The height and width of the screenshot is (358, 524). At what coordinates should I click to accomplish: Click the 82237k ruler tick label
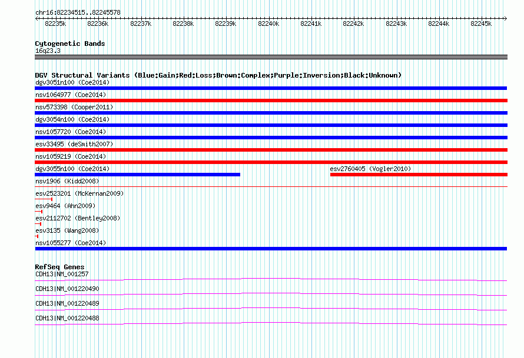click(141, 24)
